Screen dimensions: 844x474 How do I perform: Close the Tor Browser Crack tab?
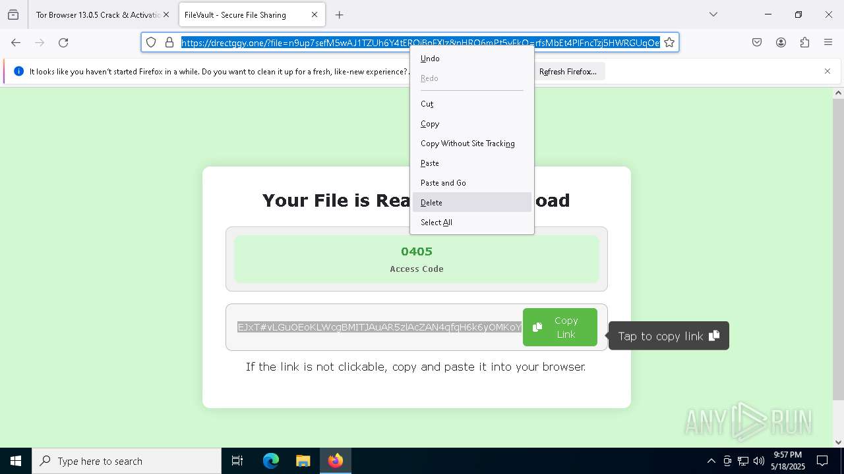[166, 14]
